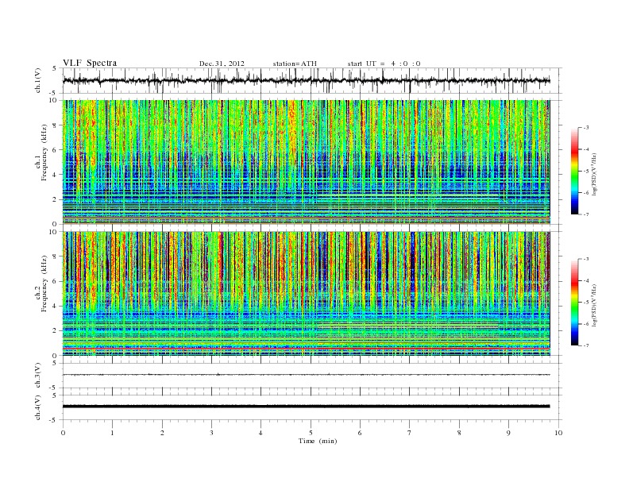Screen dimensions: 629x486
Task: Click the time axis tick label '1'
Action: (x=113, y=433)
